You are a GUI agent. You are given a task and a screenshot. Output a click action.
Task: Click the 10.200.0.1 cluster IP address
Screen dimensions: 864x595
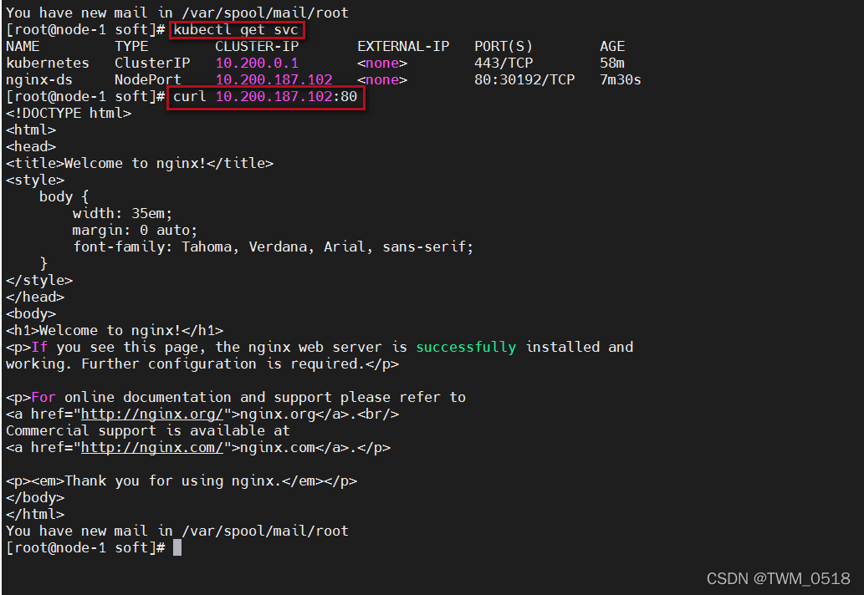[257, 64]
